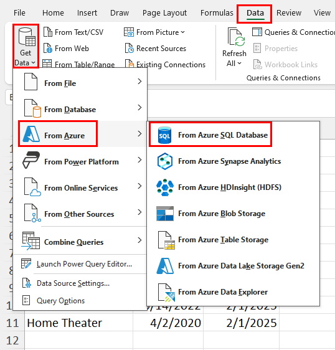Click the Query Options label
Screen dimensions: 335x350
pyautogui.click(x=60, y=301)
